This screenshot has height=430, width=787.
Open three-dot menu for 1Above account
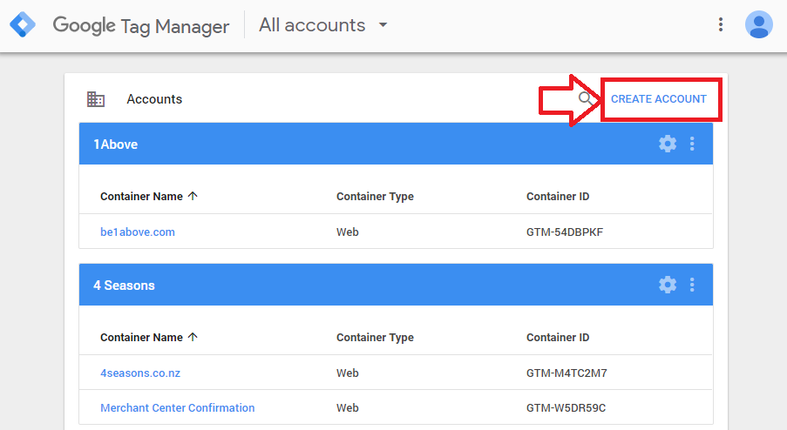[692, 144]
